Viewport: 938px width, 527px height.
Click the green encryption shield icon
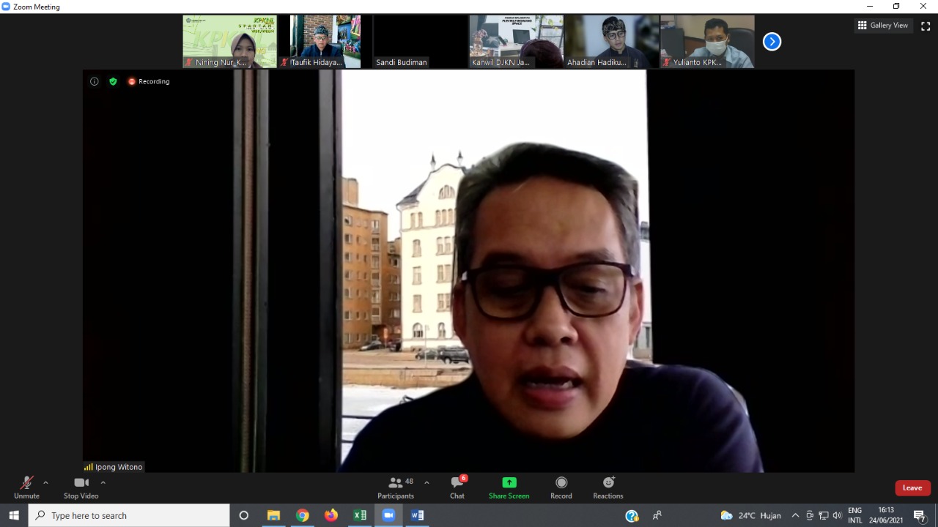pyautogui.click(x=113, y=81)
